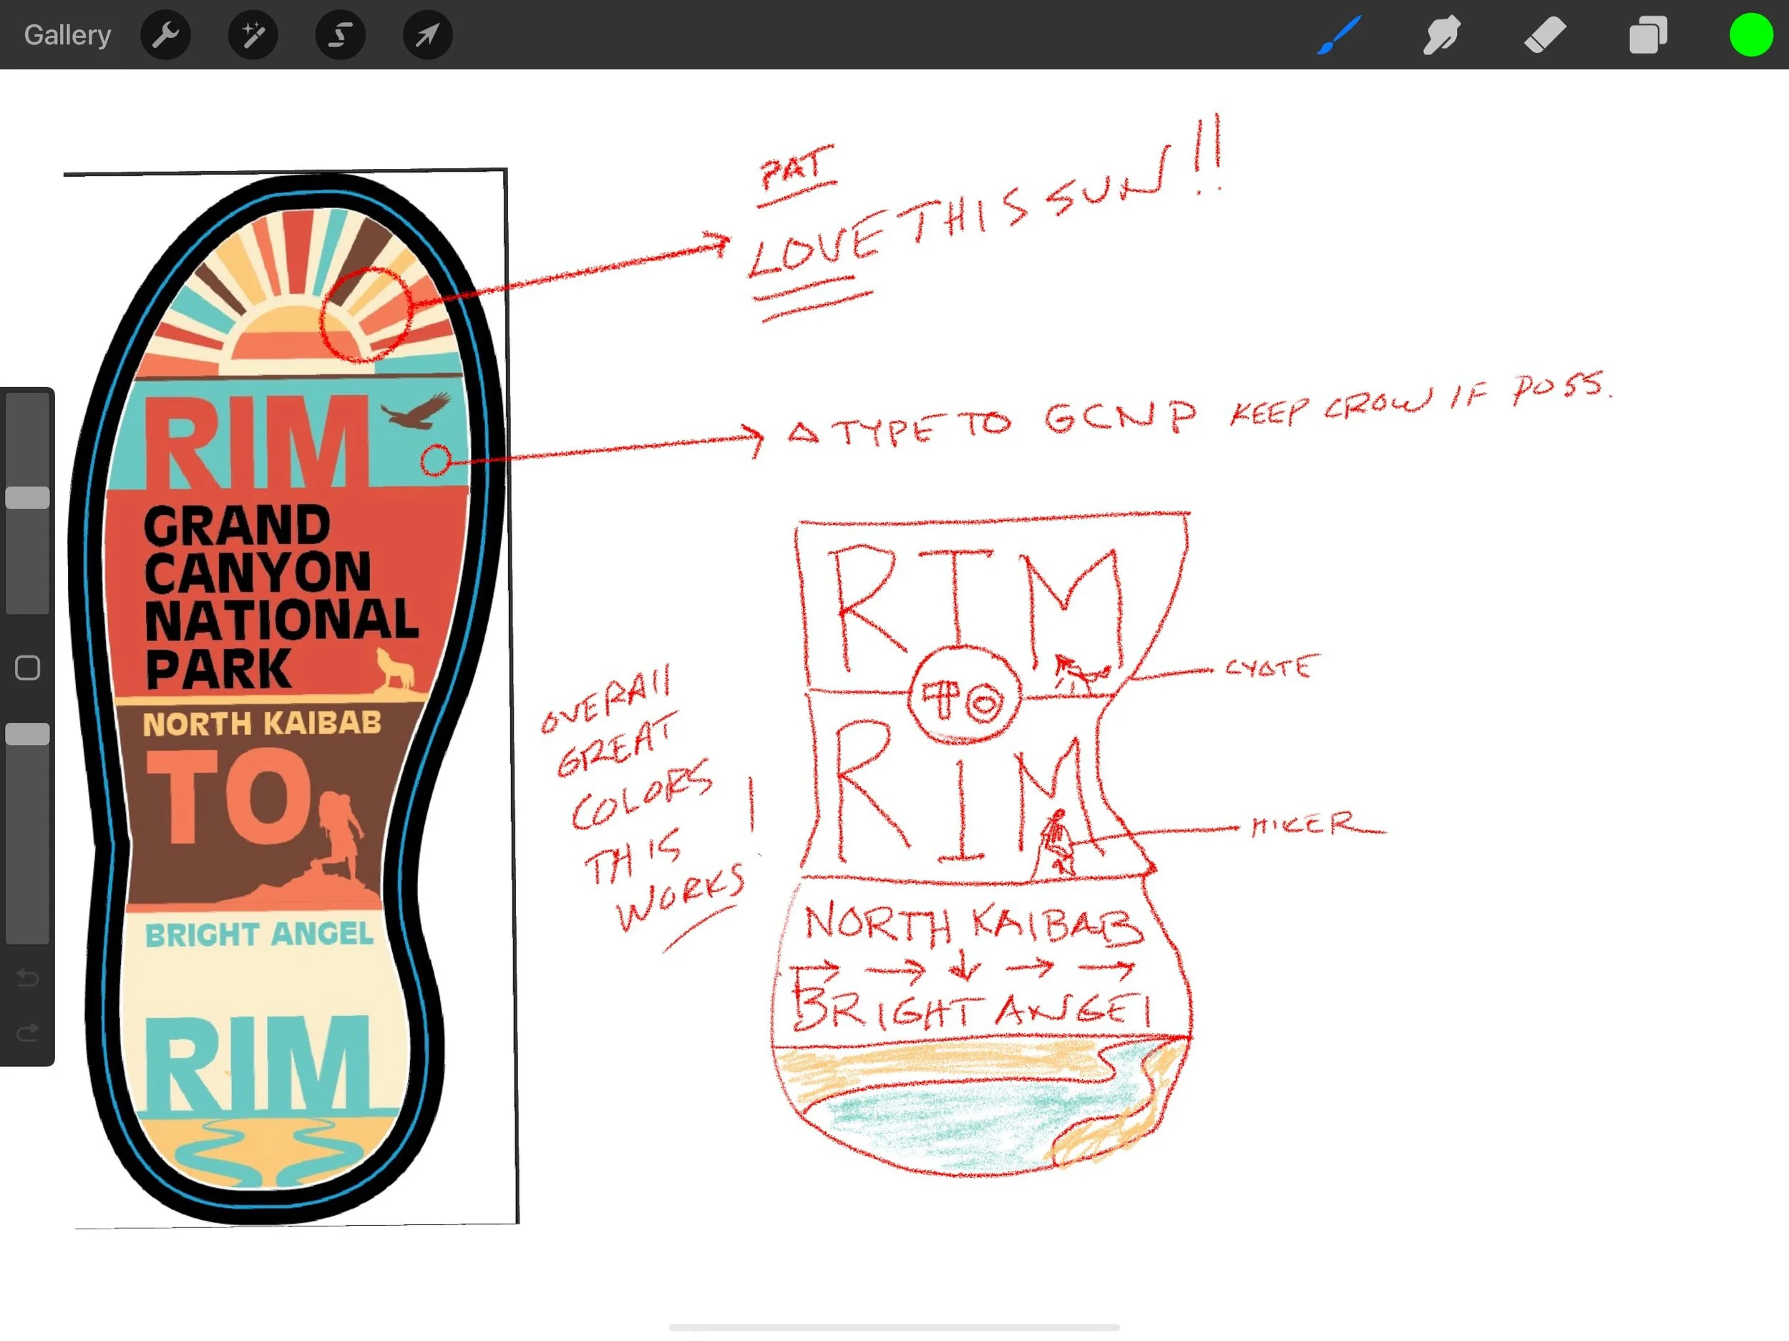Viewport: 1789px width, 1341px height.
Task: Tap the Redo arrow in sidebar
Action: pos(27,1032)
